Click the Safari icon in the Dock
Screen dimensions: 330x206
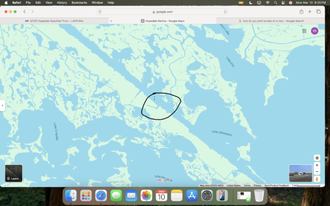(101, 196)
